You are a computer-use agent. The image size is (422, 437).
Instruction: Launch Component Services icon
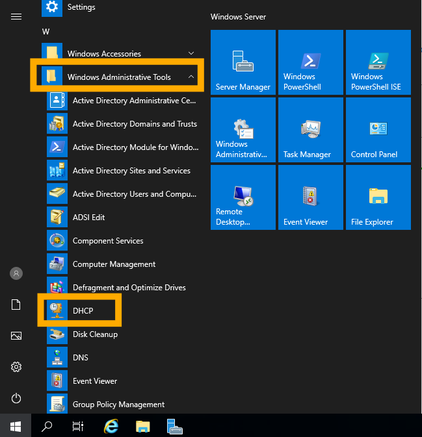[x=57, y=240]
